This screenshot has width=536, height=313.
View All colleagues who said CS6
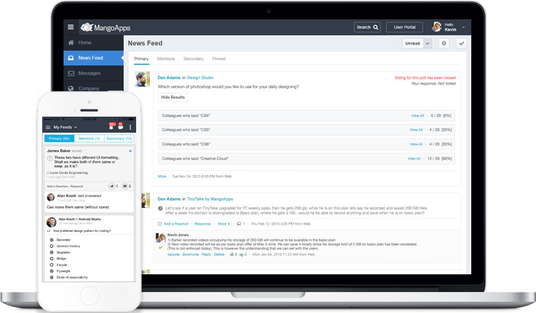click(x=416, y=144)
